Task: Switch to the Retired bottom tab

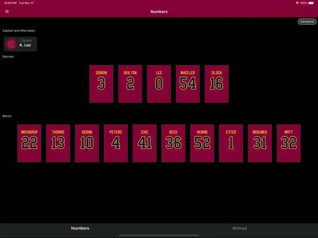Action: coord(240,228)
